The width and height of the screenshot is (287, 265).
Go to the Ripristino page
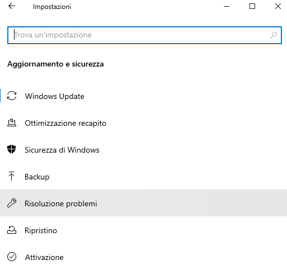coord(143,230)
